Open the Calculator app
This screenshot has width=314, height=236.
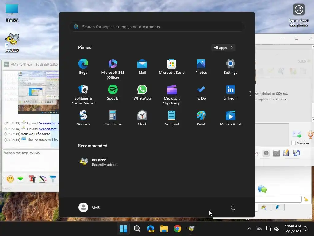[x=113, y=118]
